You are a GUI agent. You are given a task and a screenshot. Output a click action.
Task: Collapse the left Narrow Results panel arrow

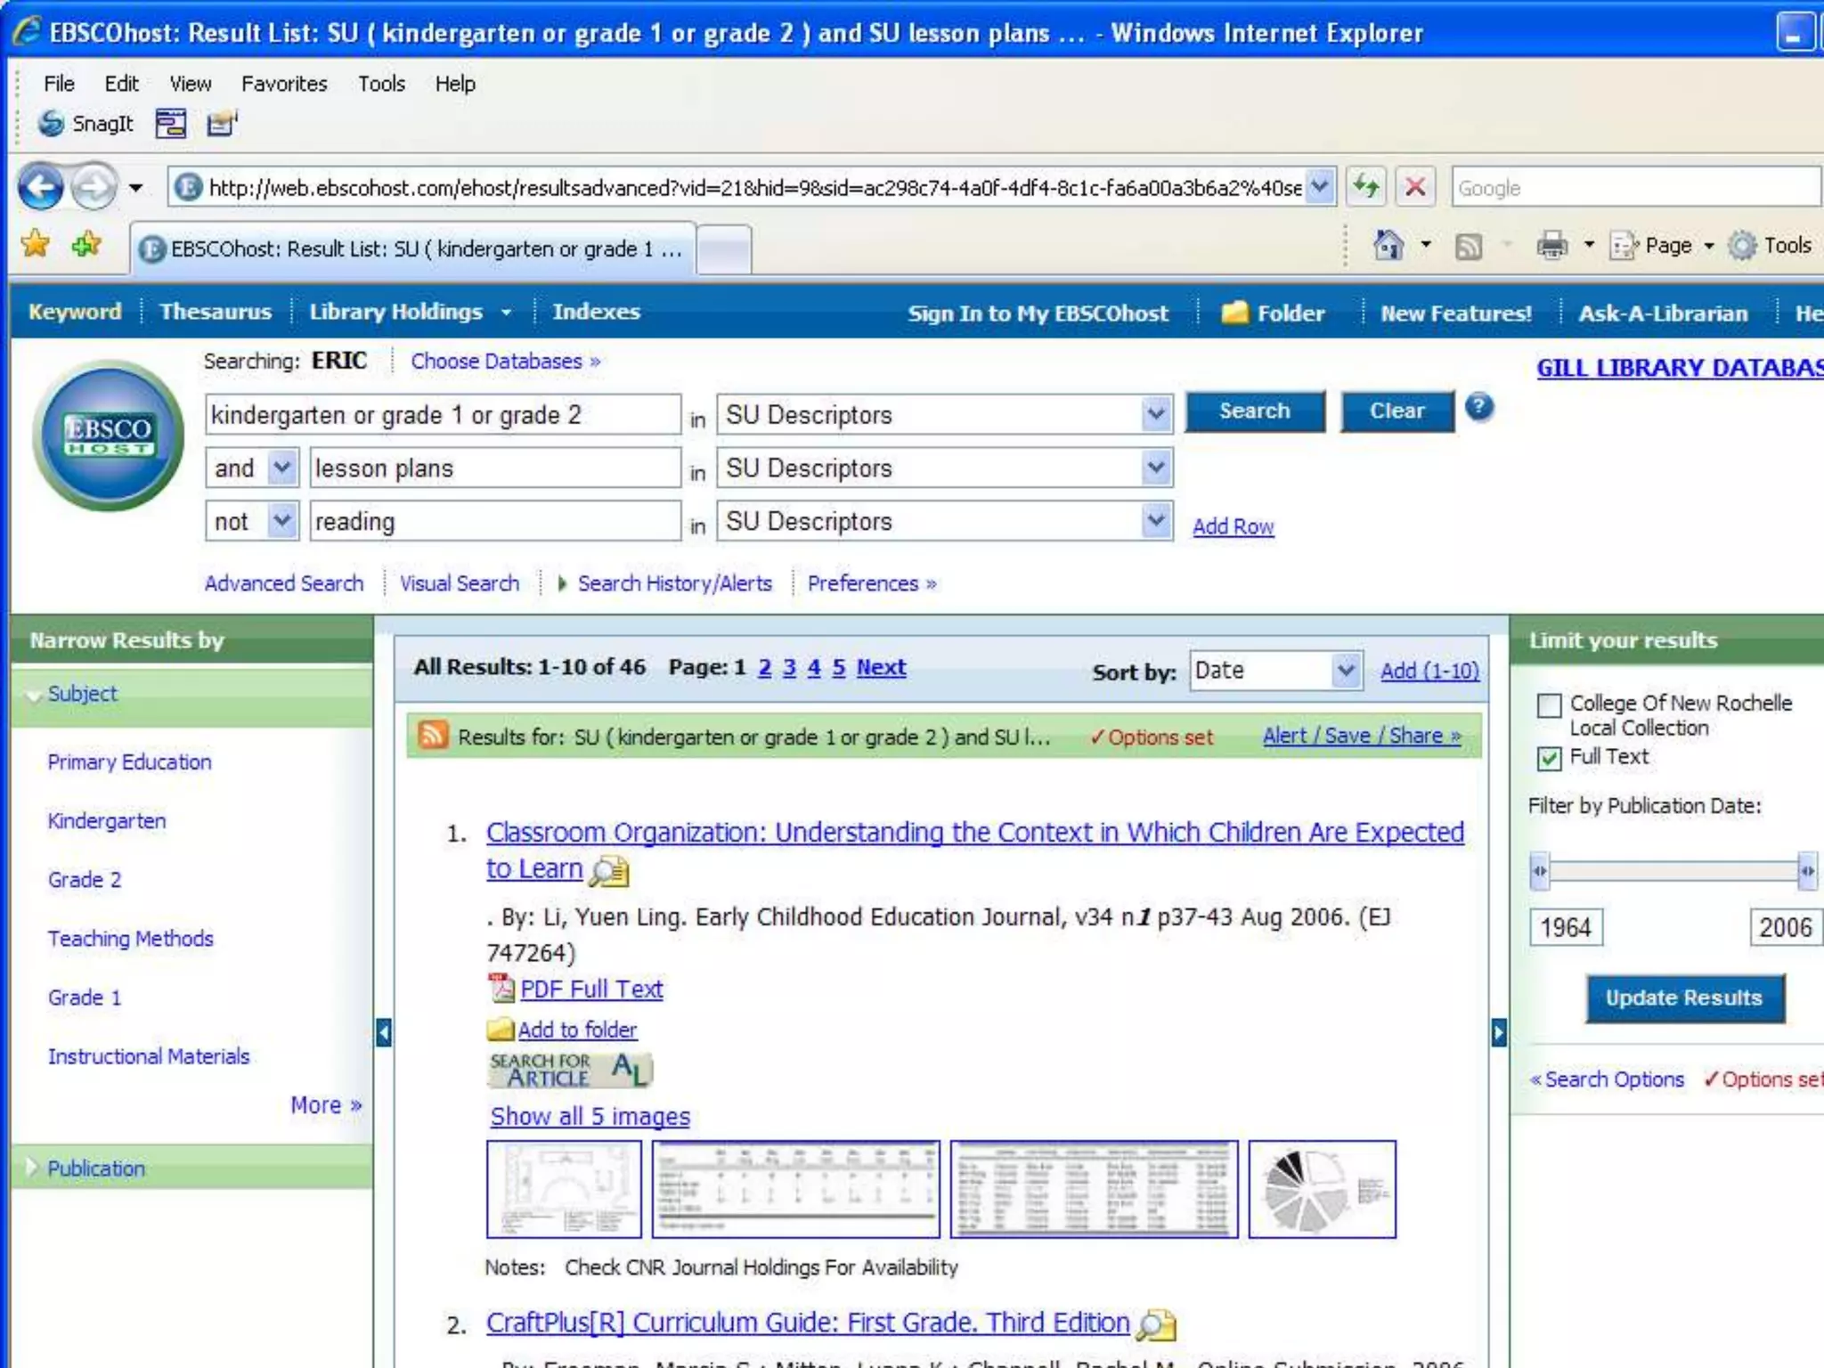point(384,1033)
